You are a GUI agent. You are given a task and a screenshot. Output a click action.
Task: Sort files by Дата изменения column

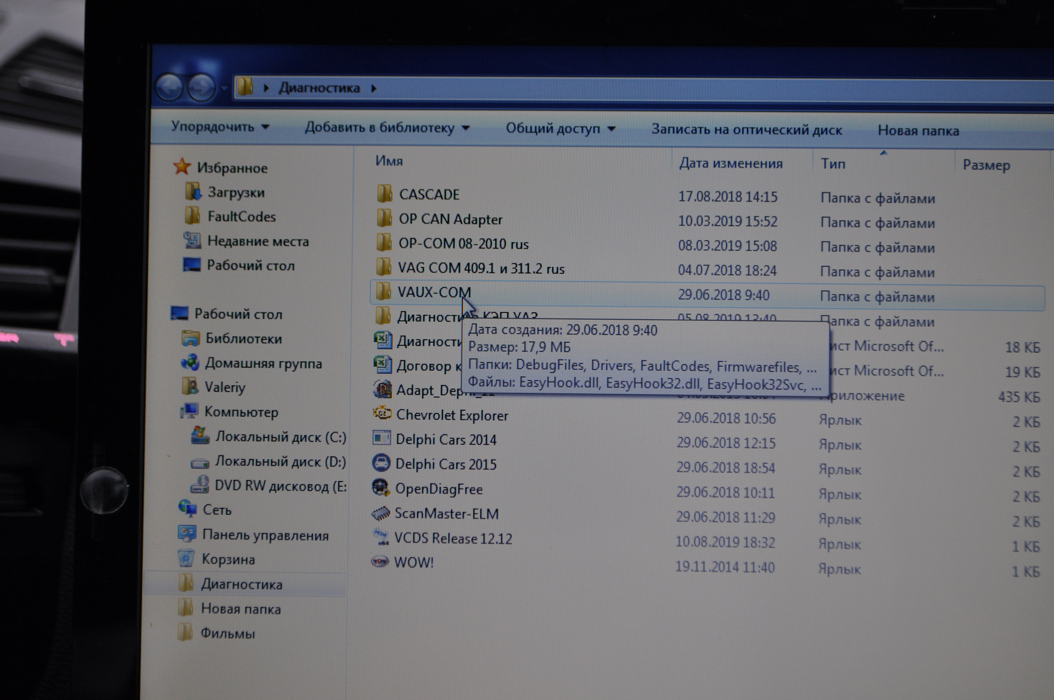click(x=730, y=163)
